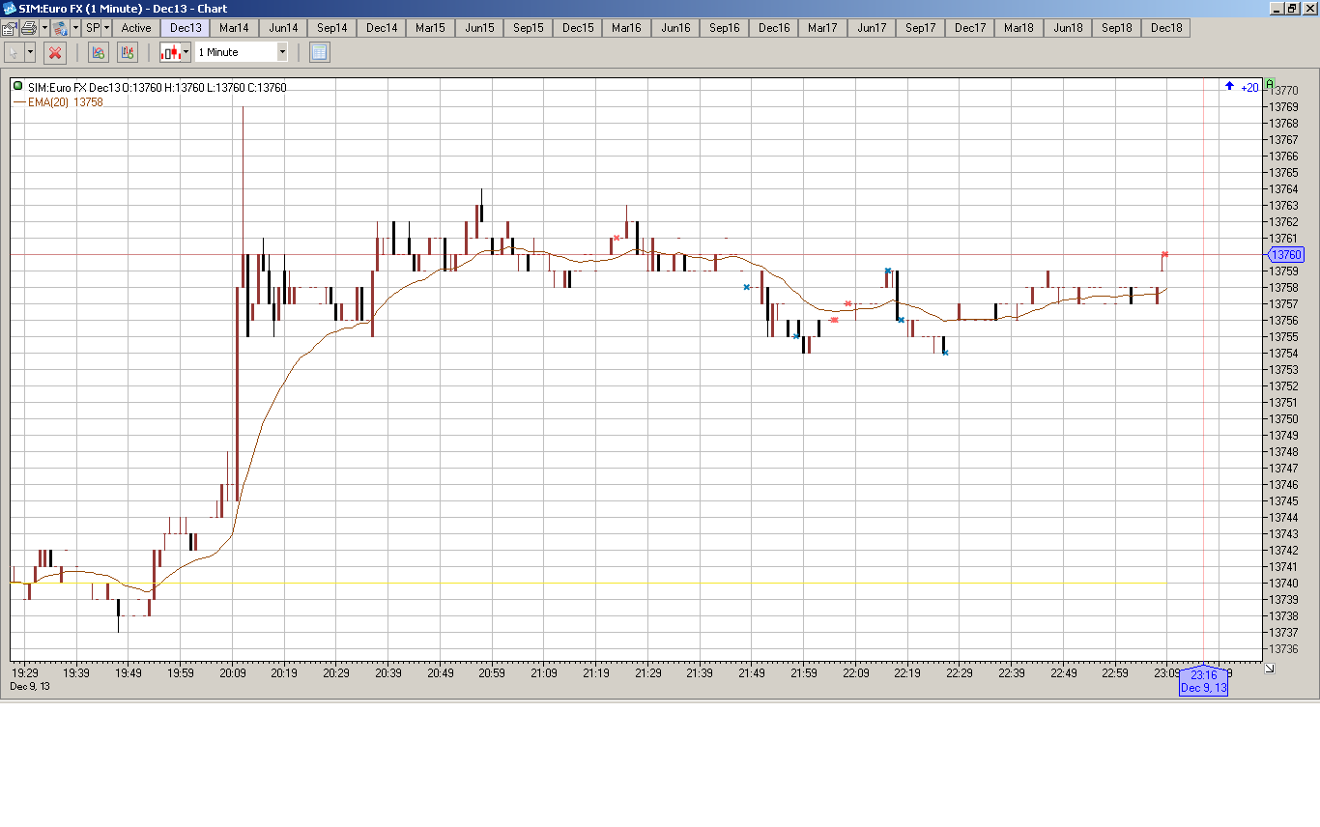Click the 13760 current price marker

point(1286,255)
